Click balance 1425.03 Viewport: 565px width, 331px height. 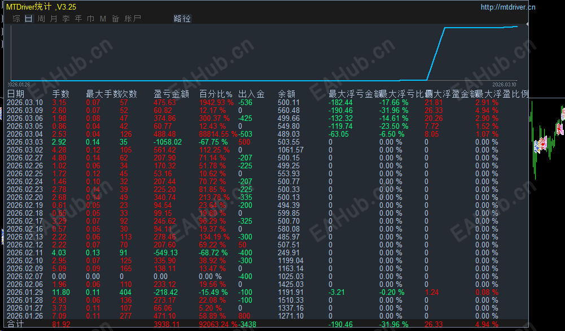(x=291, y=285)
